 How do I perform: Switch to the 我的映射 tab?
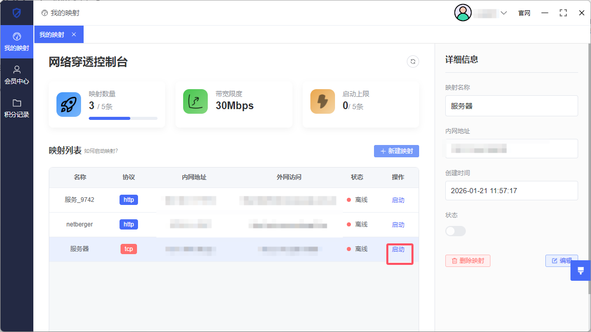(52, 35)
